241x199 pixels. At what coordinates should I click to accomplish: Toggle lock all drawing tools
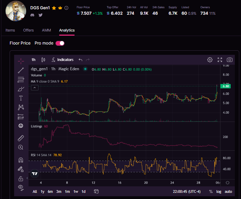21,179
